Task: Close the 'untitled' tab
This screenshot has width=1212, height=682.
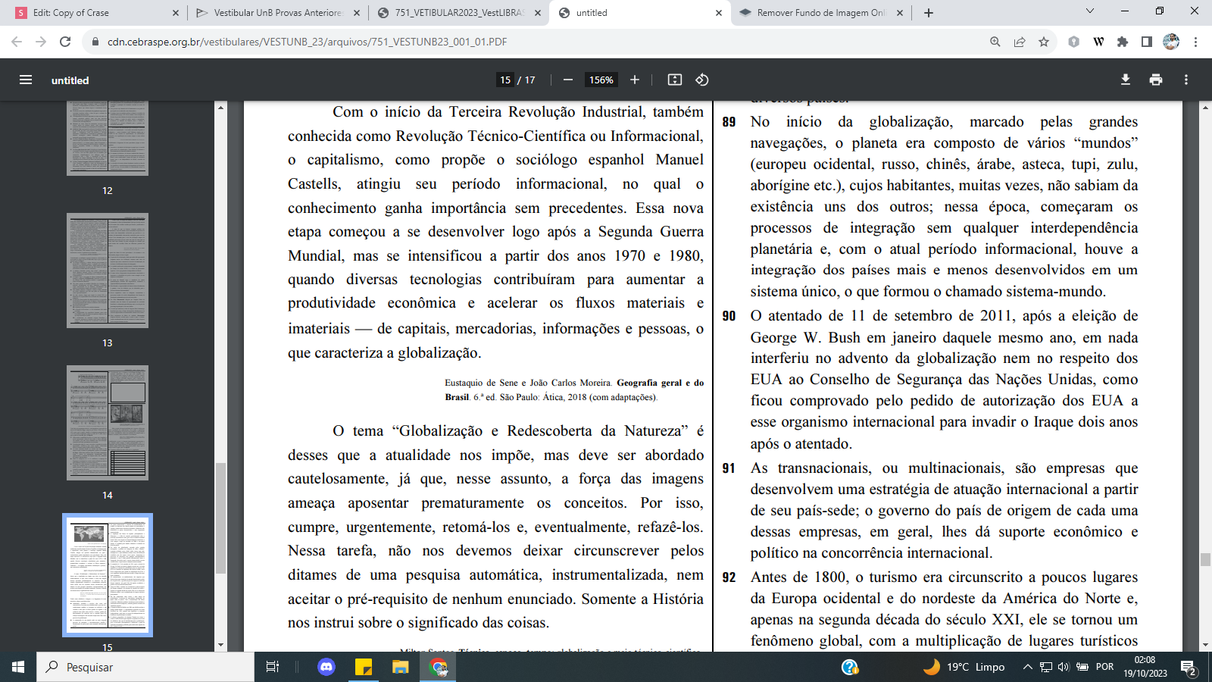Action: [719, 13]
